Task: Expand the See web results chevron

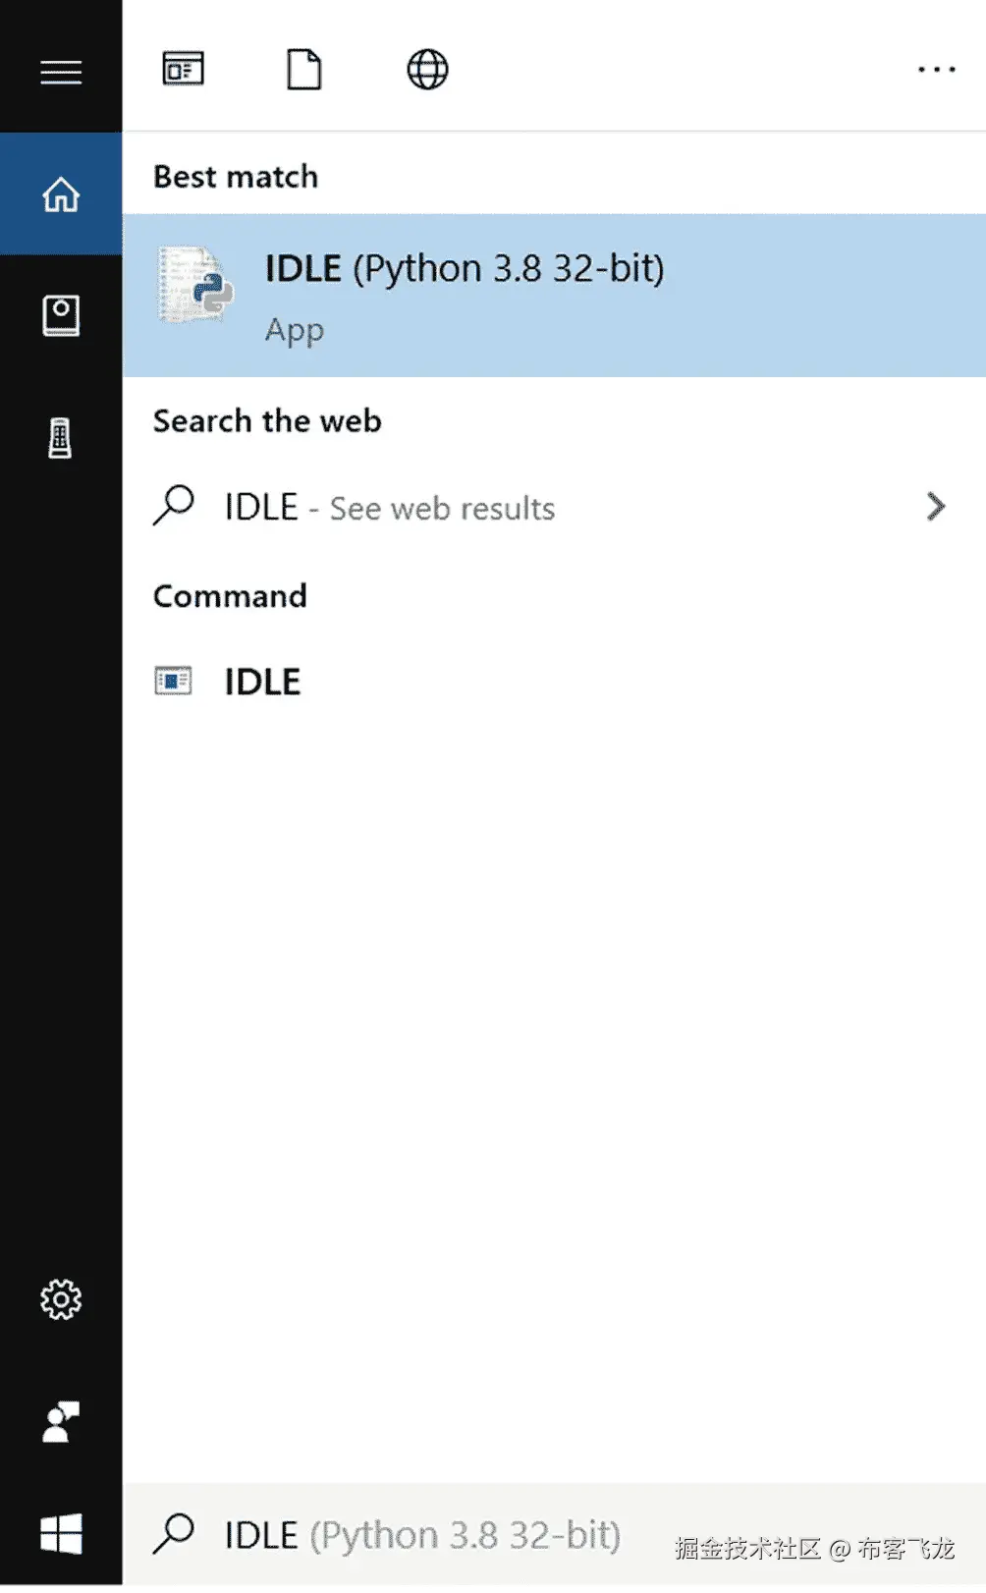Action: click(936, 507)
